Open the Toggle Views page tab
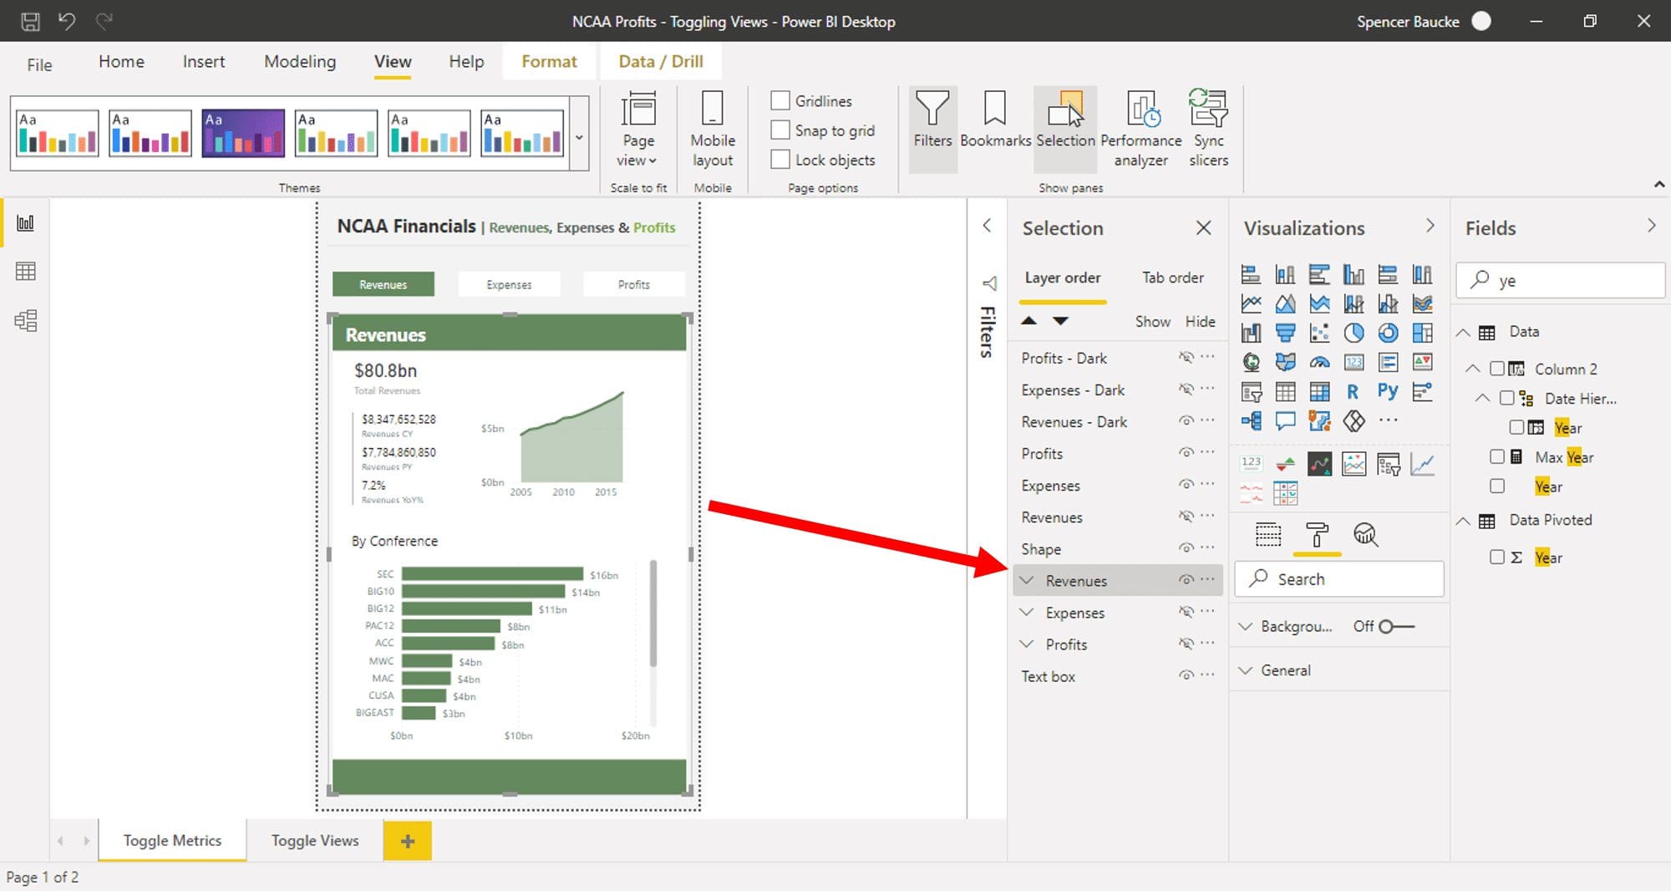This screenshot has width=1671, height=891. (x=314, y=840)
